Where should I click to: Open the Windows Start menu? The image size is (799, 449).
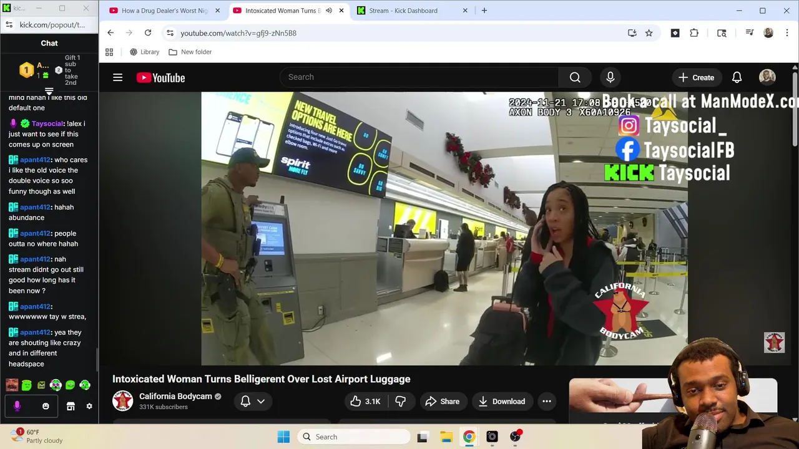click(x=283, y=437)
